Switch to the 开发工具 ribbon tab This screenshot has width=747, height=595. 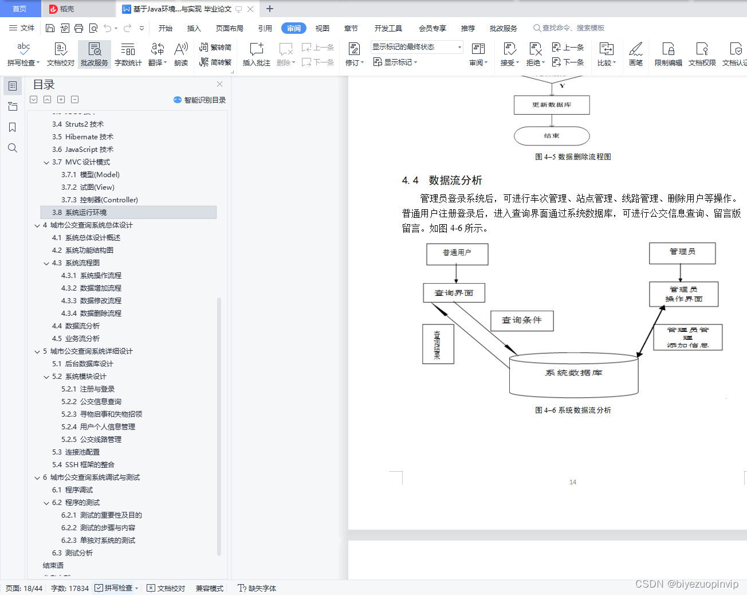tap(388, 28)
